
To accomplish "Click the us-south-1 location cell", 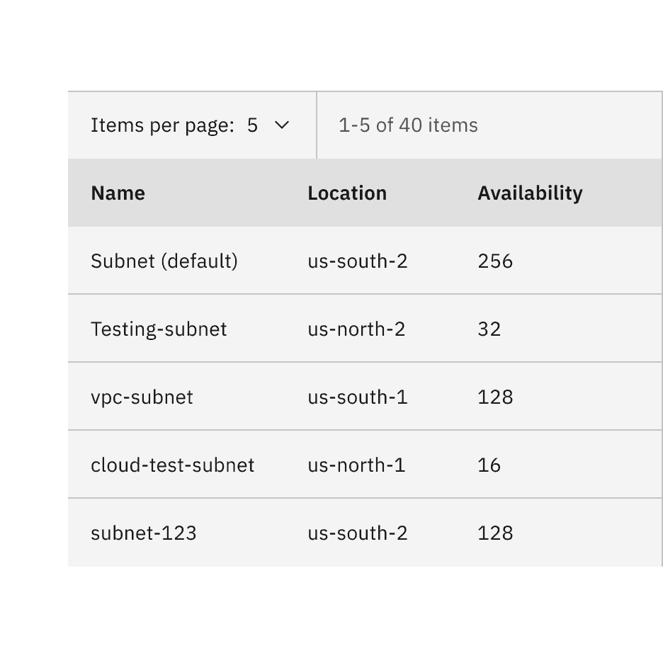I will tap(357, 397).
